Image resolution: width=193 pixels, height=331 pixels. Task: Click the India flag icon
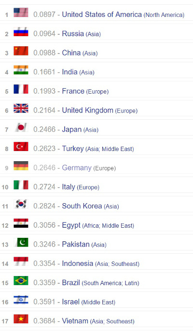pos(21,70)
